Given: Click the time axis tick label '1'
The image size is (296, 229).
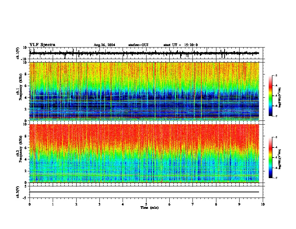Looking at the screenshot, I should 53,204.
